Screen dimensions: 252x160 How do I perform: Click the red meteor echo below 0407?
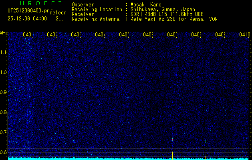tap(172, 140)
